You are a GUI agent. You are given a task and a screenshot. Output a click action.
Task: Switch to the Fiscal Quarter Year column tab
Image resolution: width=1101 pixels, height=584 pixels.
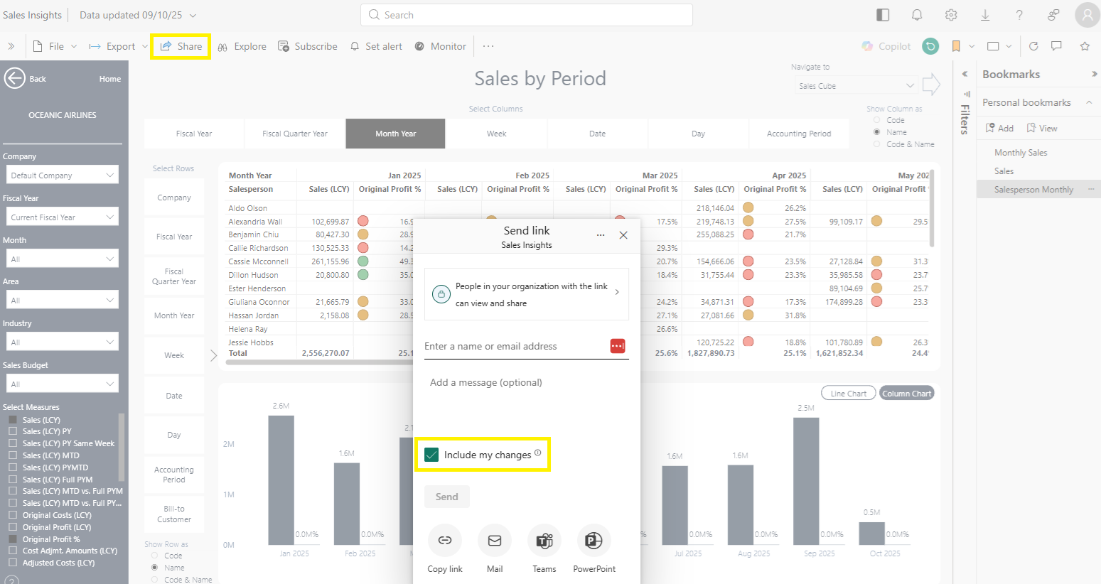click(295, 134)
